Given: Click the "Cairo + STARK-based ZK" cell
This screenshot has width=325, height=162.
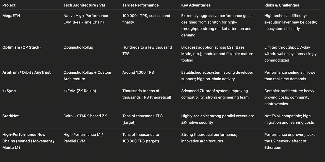Looking at the screenshot, I should point(85,116).
